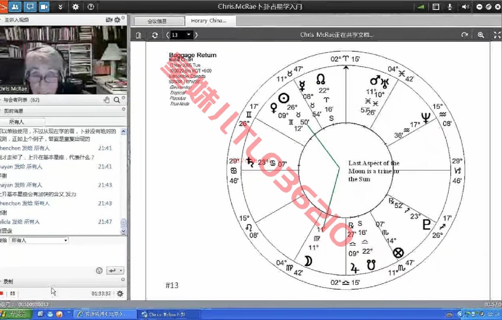Viewport: 502px width, 320px height.
Task: Expand the double-chevron more tools menu
Action: [x=61, y=7]
